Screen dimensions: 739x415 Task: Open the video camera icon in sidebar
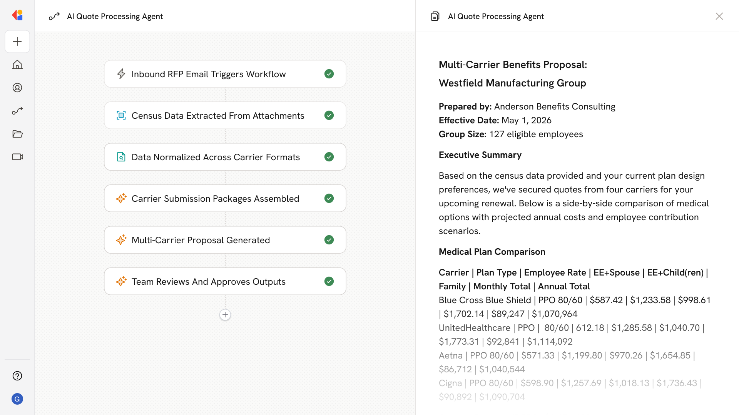tap(17, 157)
